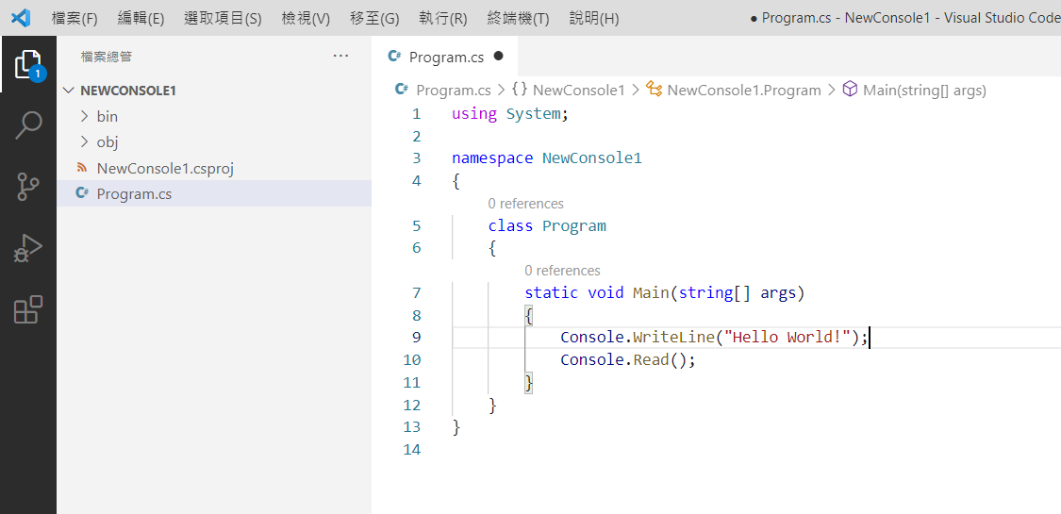Collapse the NEWCONSOLE1 root folder
The height and width of the screenshot is (514, 1061).
pyautogui.click(x=68, y=91)
